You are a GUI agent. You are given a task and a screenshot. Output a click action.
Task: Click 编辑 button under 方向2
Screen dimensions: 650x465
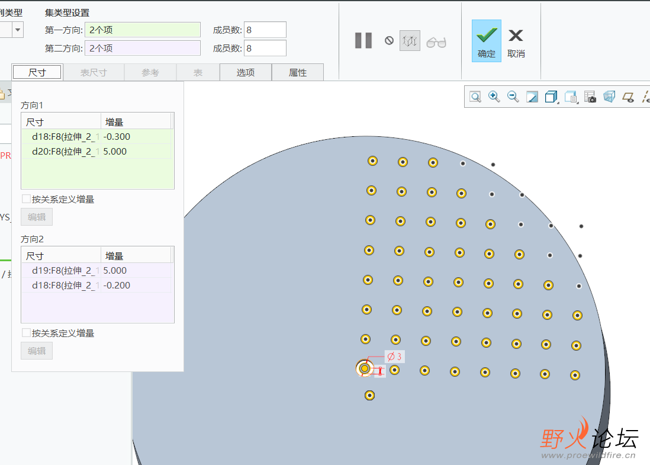[x=37, y=351]
